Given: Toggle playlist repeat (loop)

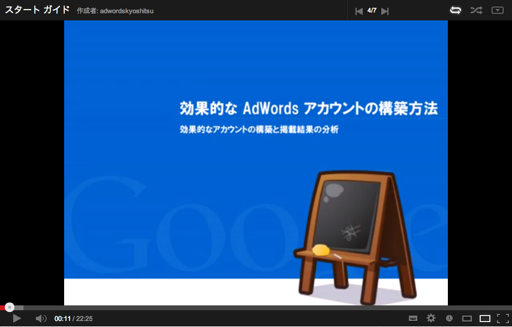Looking at the screenshot, I should point(456,10).
